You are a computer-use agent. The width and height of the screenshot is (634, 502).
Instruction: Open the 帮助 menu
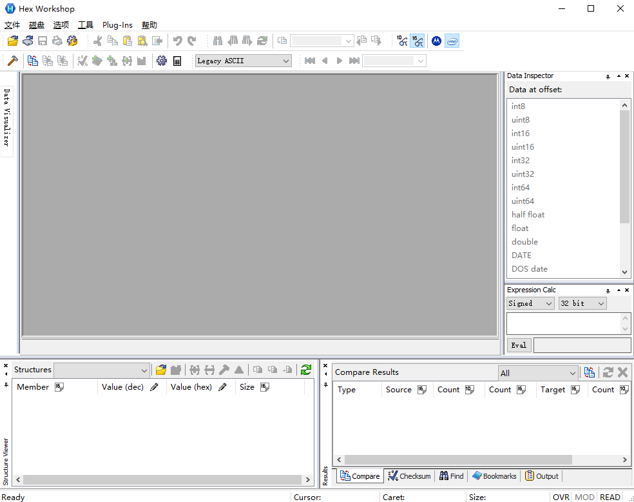coord(149,25)
